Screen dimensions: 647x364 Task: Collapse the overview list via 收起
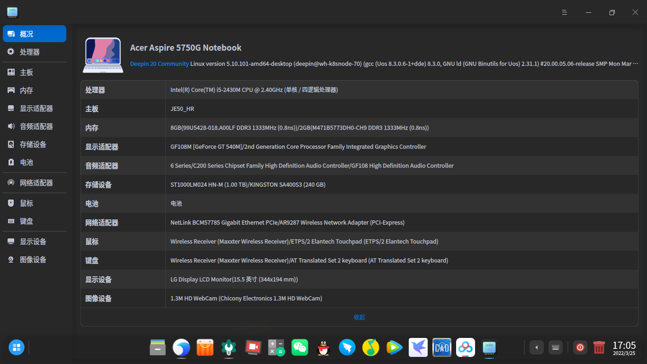359,317
